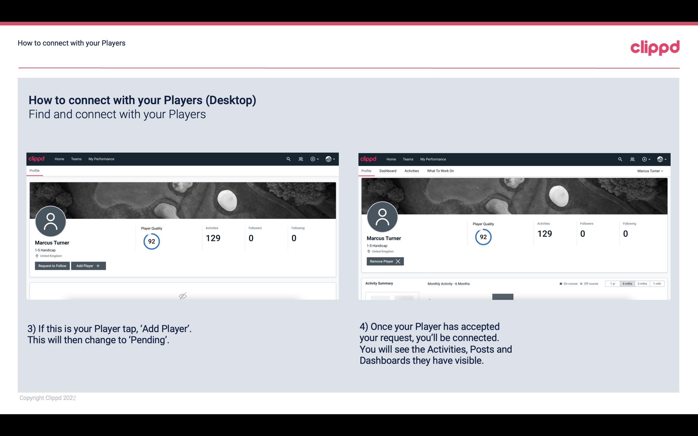Click the Clippd logo icon top left

click(x=37, y=159)
